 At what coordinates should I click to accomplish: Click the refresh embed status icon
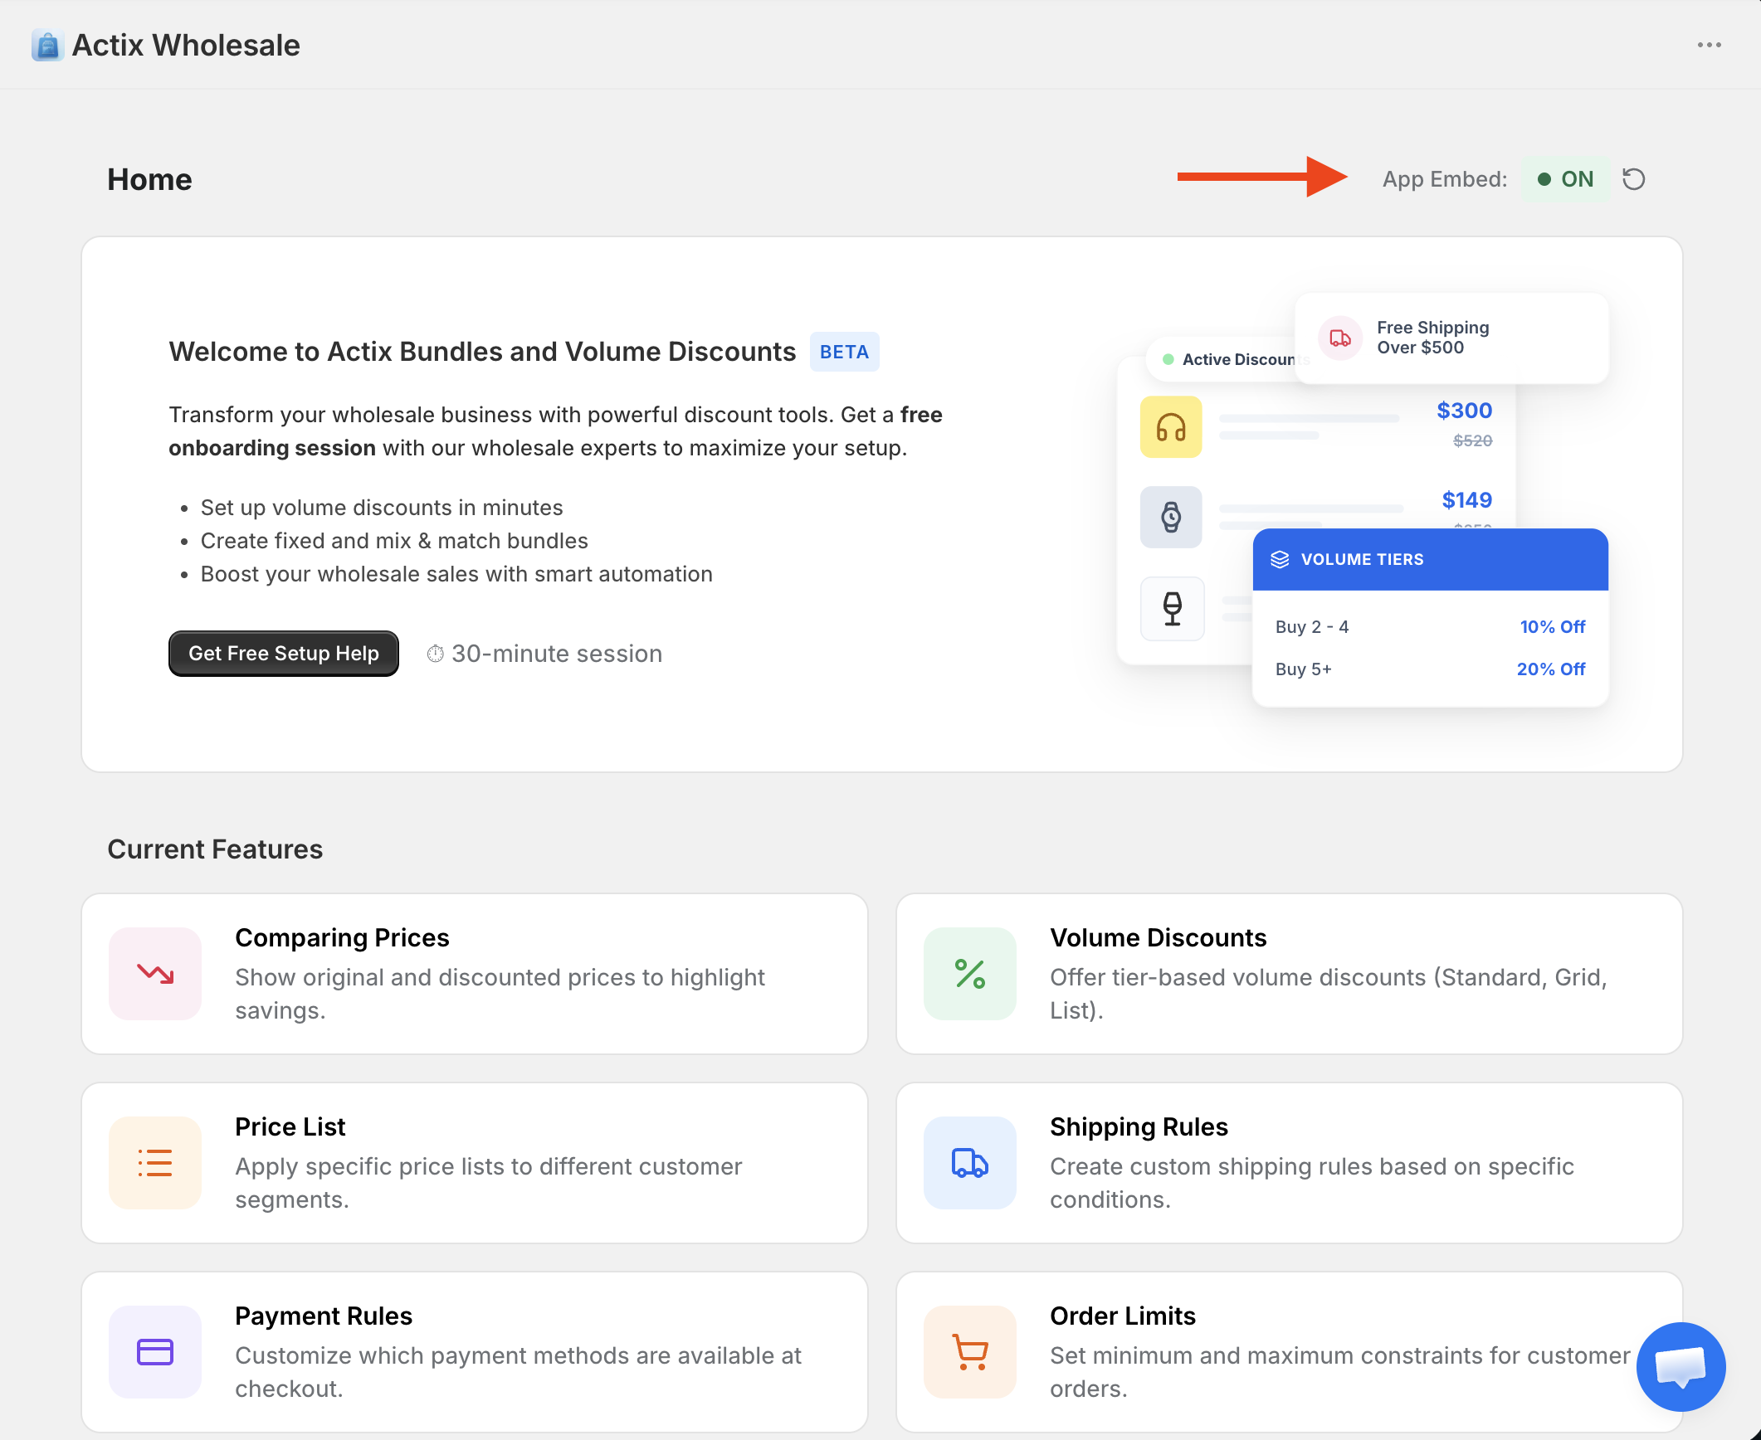click(1633, 179)
